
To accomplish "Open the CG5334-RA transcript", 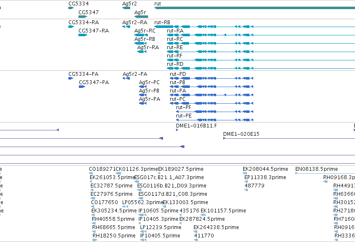I will point(71,27).
